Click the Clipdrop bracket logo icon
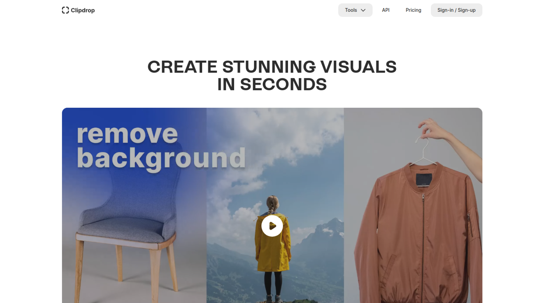 pyautogui.click(x=65, y=10)
